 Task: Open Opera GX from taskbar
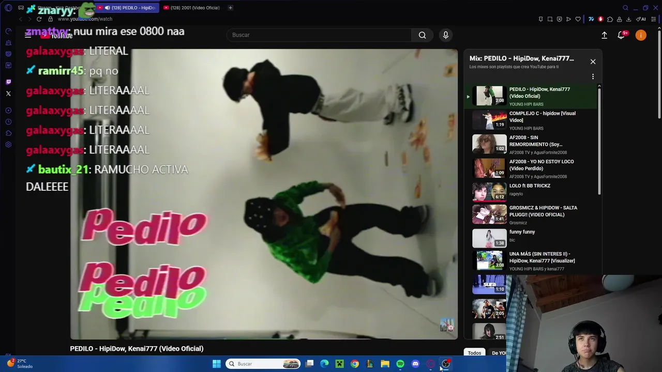[430, 364]
